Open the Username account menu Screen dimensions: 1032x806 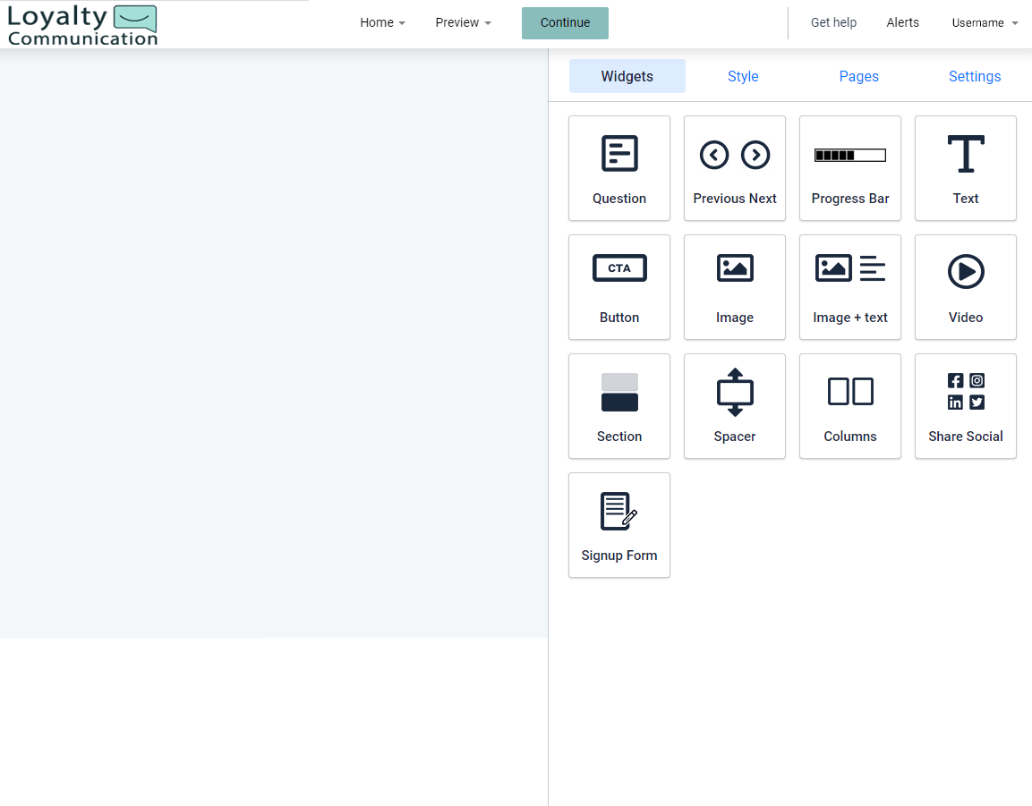(x=985, y=22)
